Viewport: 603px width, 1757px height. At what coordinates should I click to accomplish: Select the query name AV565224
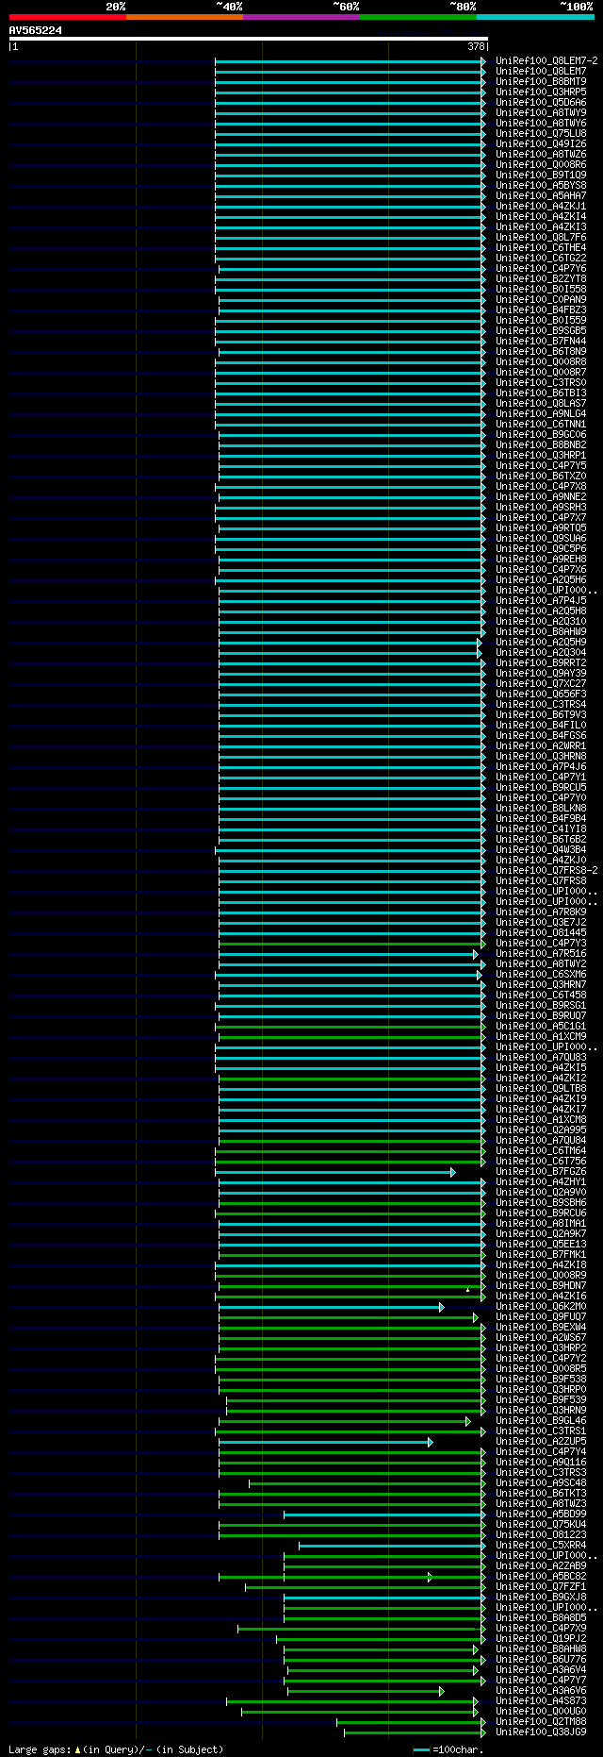[36, 30]
